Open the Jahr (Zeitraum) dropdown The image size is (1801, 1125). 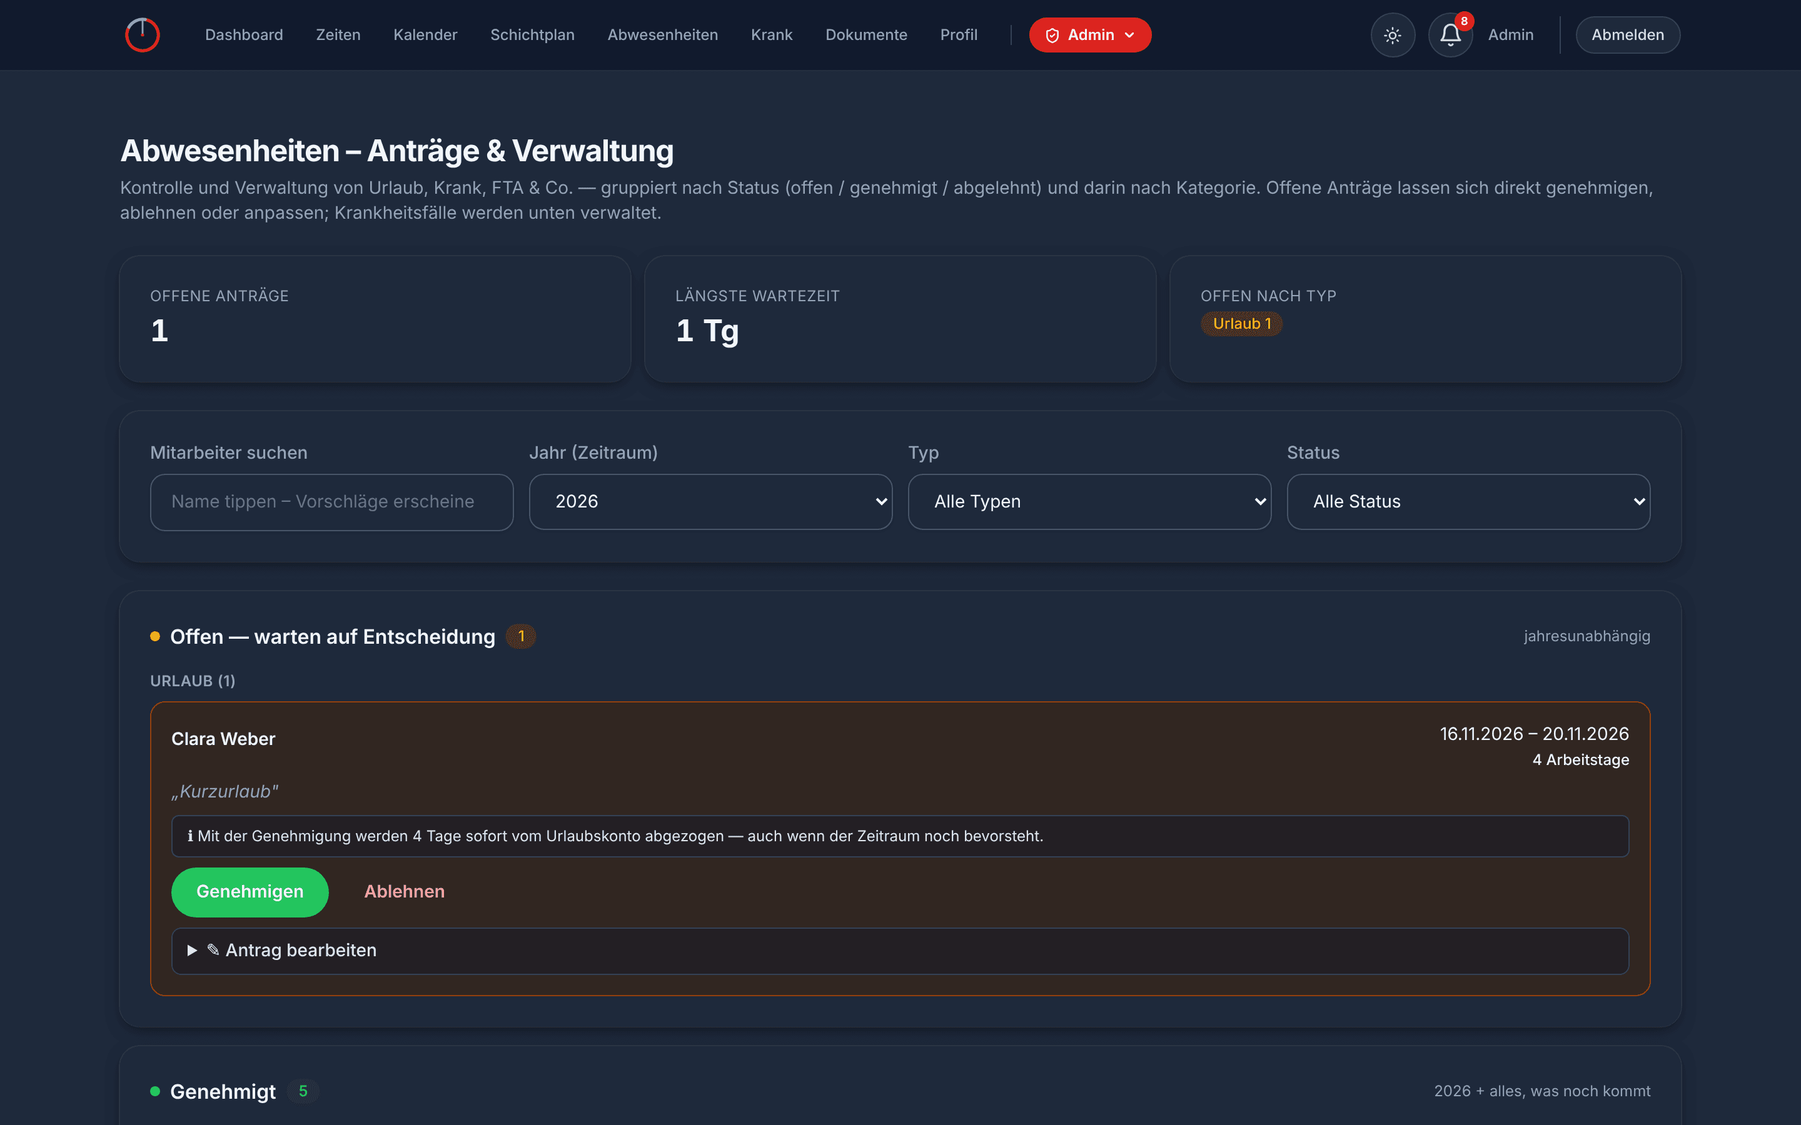711,502
